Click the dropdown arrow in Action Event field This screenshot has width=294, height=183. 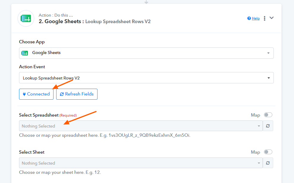[x=268, y=78]
